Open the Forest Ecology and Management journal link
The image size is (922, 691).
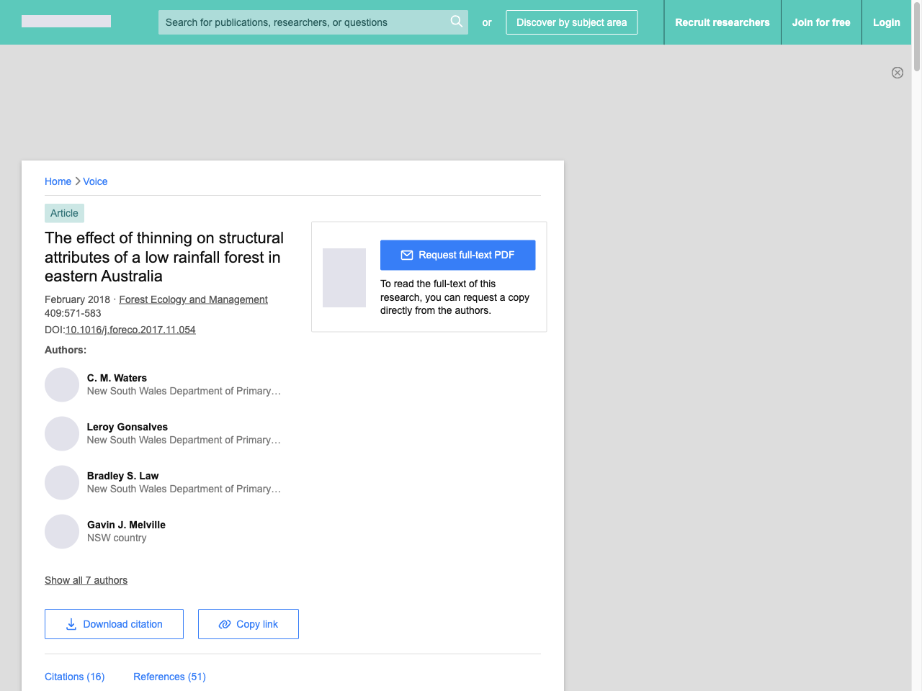tap(193, 299)
